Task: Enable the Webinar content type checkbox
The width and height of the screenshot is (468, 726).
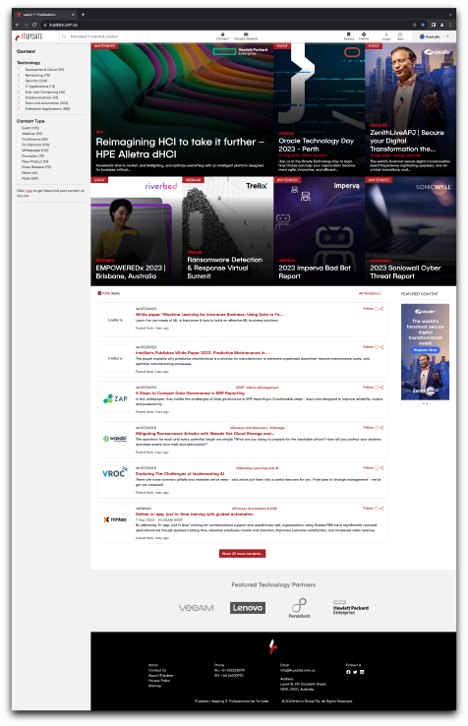Action: coord(19,134)
